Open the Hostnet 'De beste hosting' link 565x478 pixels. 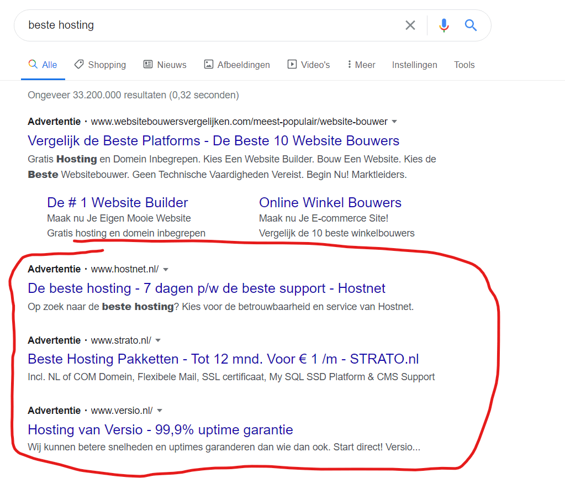207,288
